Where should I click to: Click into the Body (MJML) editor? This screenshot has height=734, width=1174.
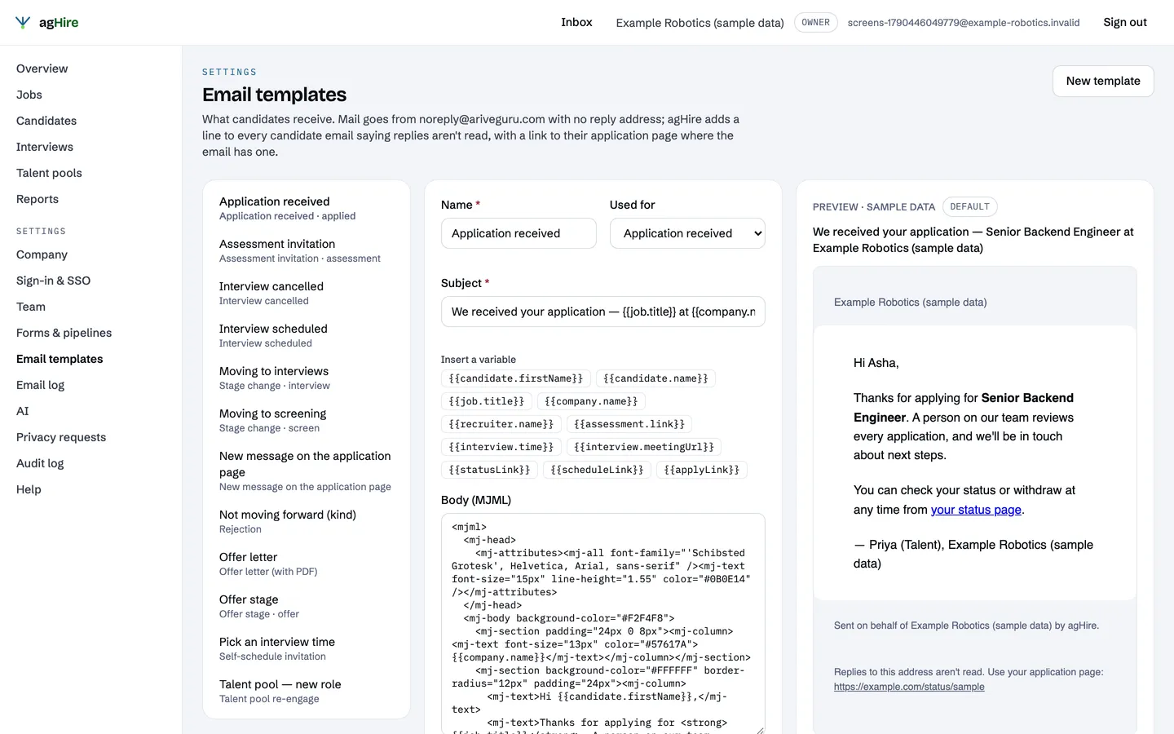click(603, 624)
